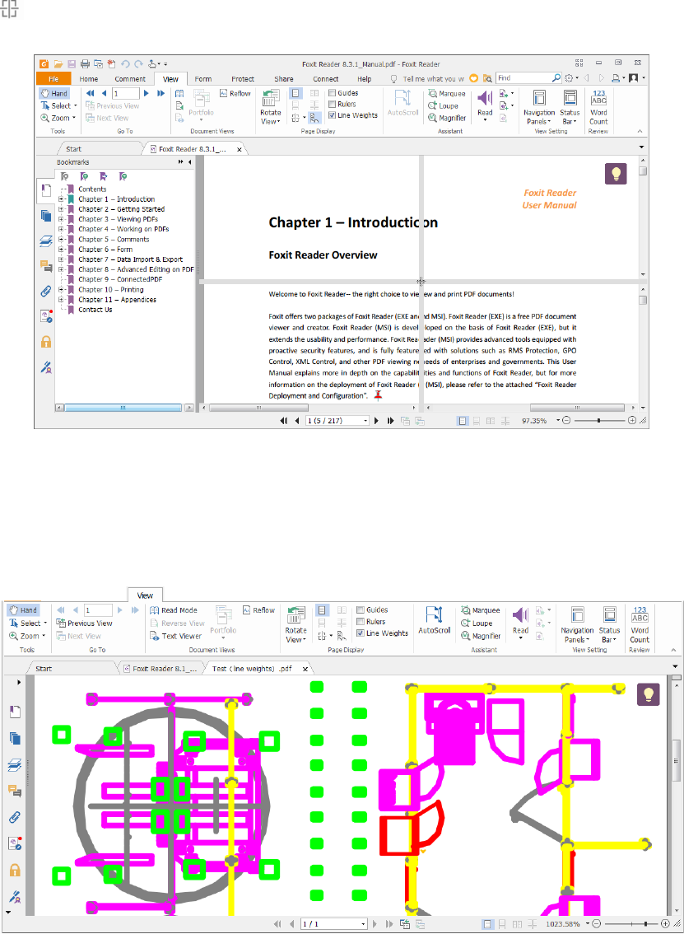
Task: Go to last page in upper ribbon
Action: [161, 94]
